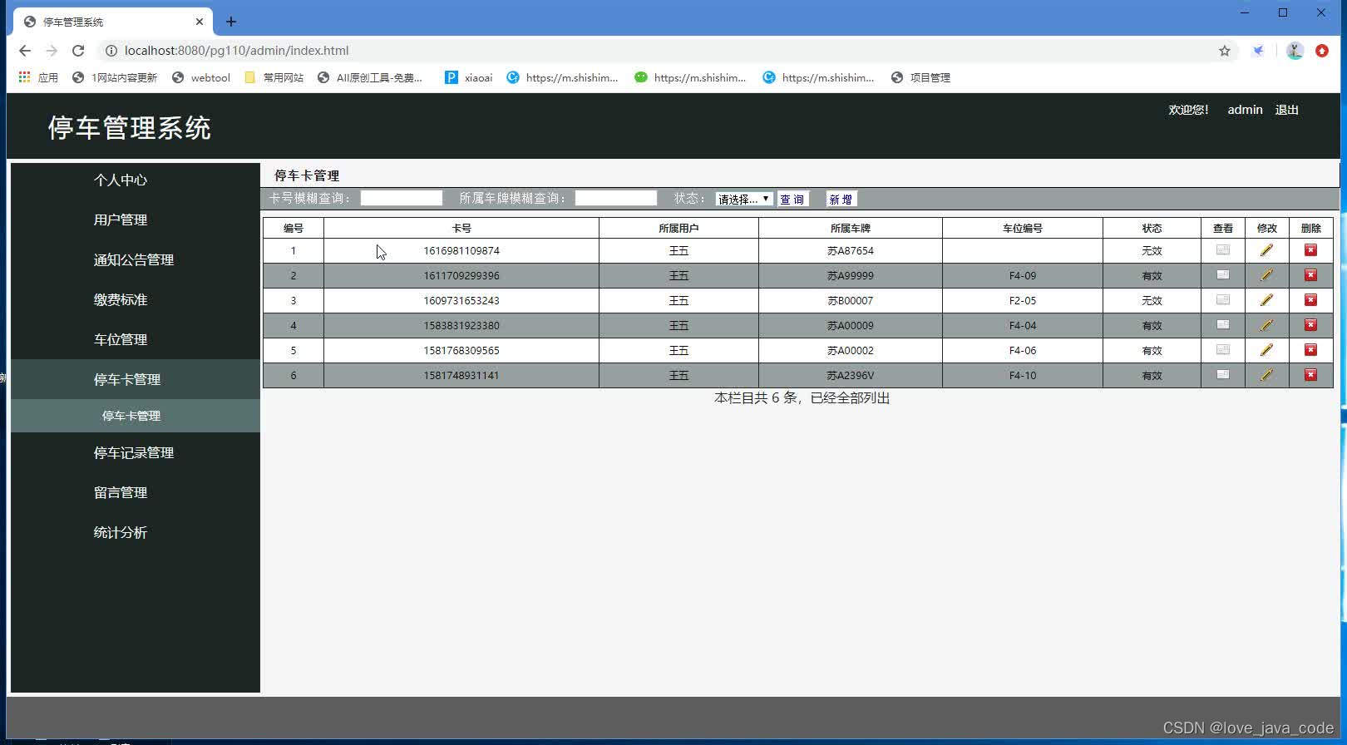1347x745 pixels.
Task: View card 1609731653243 details icon
Action: [x=1222, y=299]
